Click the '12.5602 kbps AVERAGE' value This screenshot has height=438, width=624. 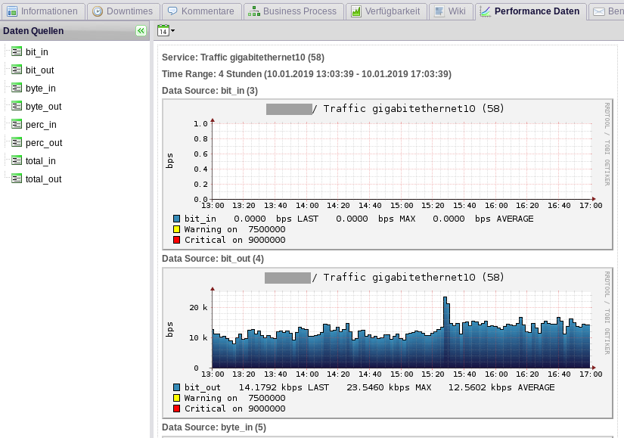point(501,387)
